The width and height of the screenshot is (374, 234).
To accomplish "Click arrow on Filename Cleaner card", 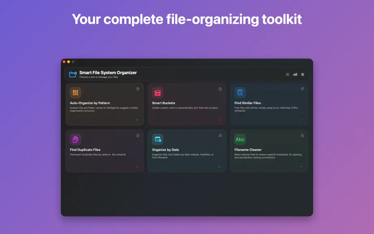I will (x=301, y=167).
